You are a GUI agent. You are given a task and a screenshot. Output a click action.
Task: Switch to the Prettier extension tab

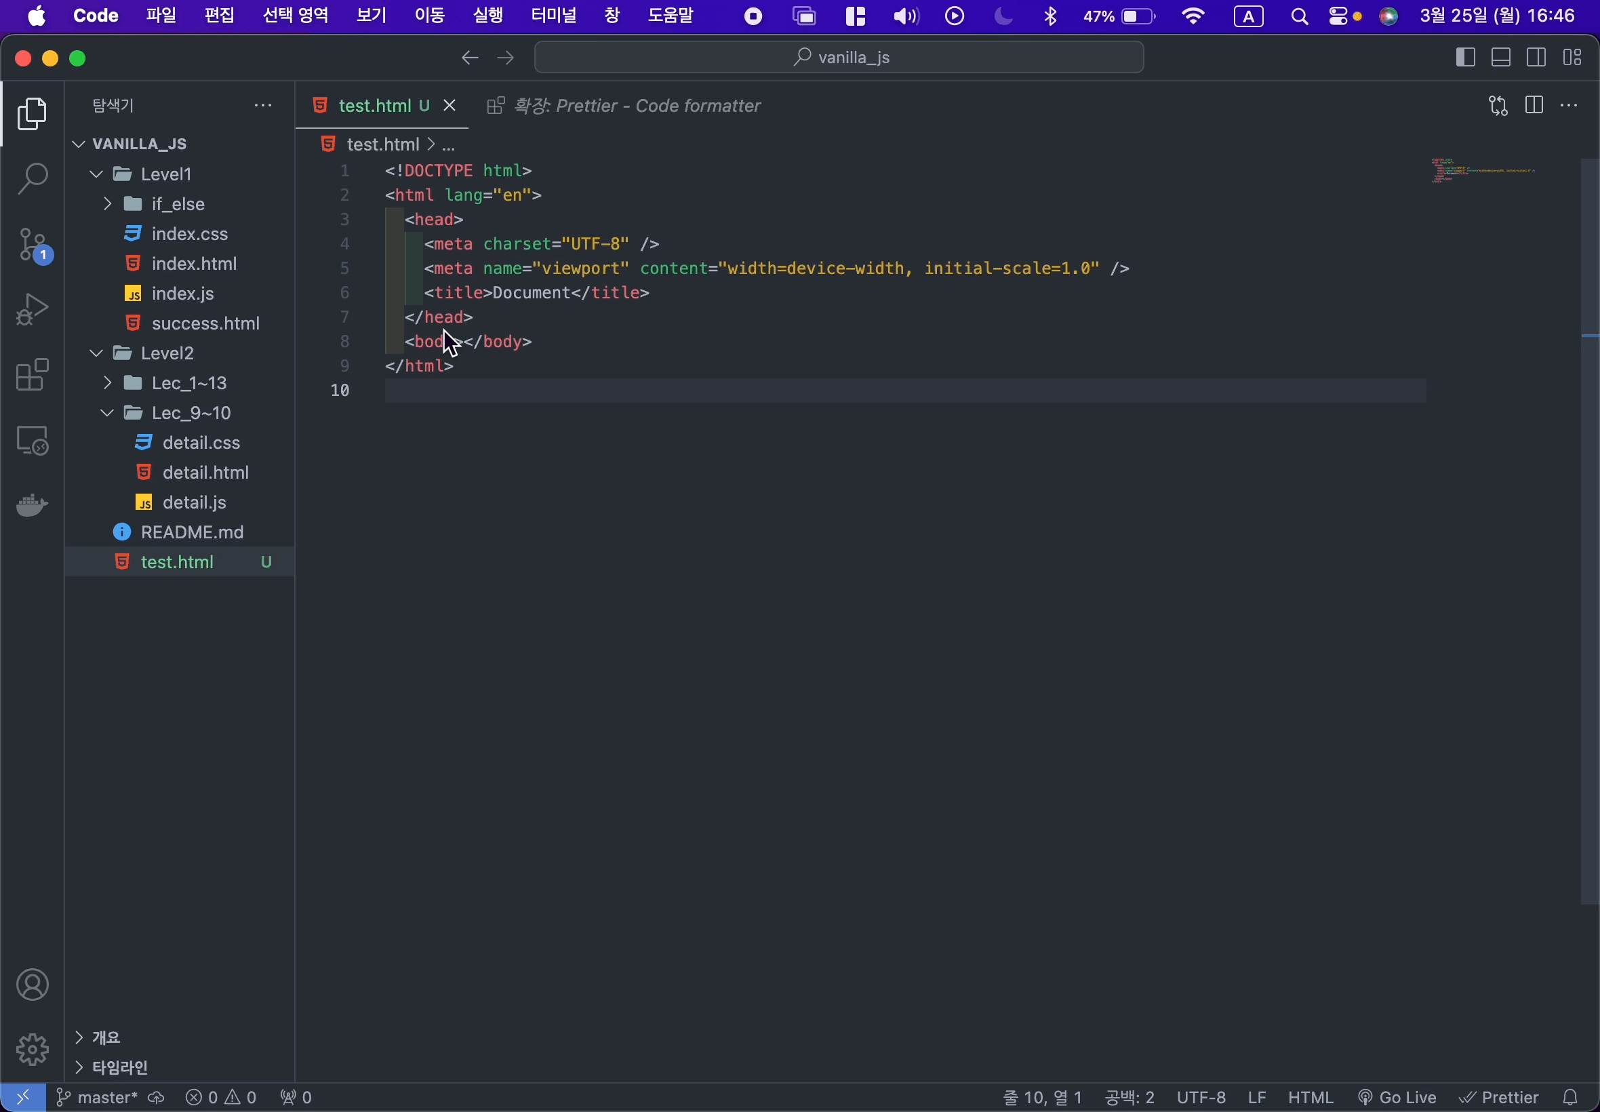(x=625, y=105)
